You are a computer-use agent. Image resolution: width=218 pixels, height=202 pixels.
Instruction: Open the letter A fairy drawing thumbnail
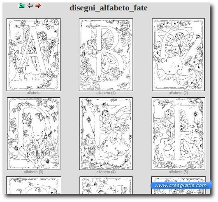(x=33, y=54)
